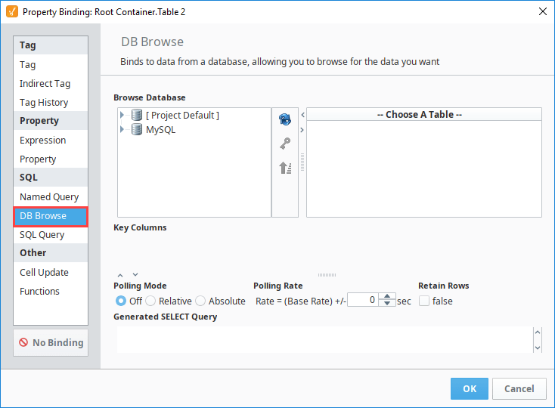
Task: Click the Project Default database icon
Action: click(137, 115)
